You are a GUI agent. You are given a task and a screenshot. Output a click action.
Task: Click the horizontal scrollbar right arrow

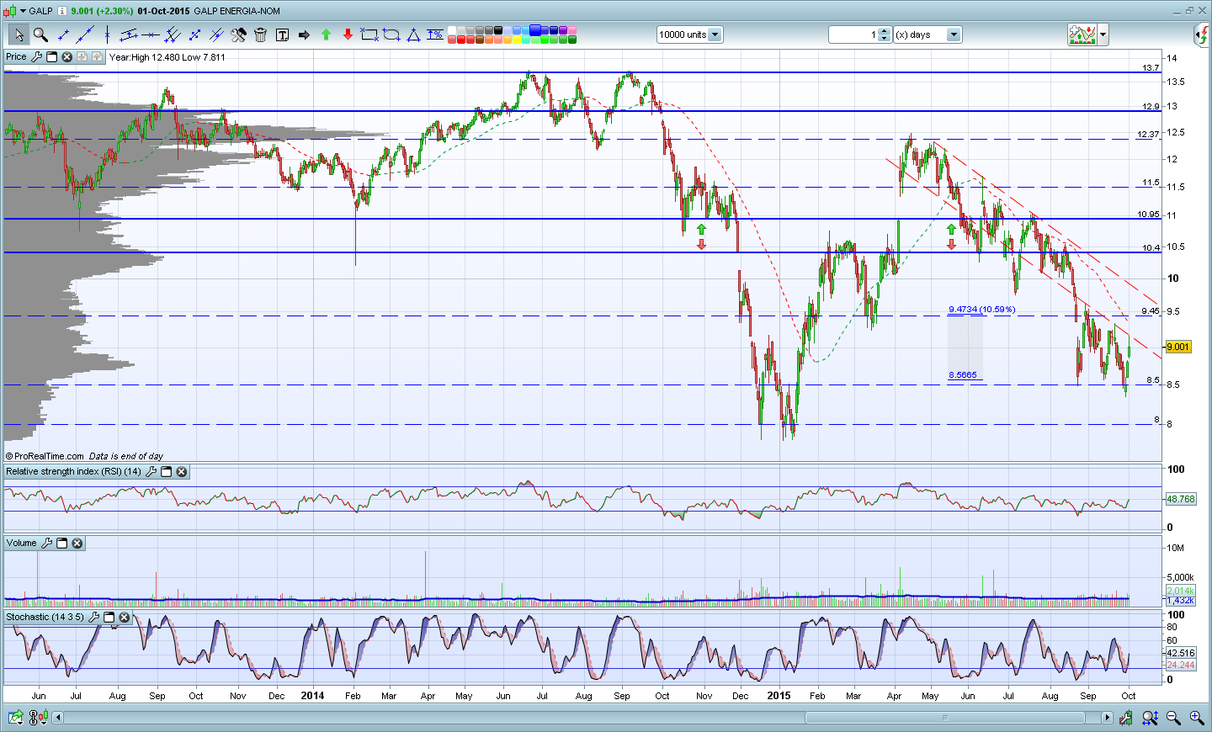[x=1108, y=718]
